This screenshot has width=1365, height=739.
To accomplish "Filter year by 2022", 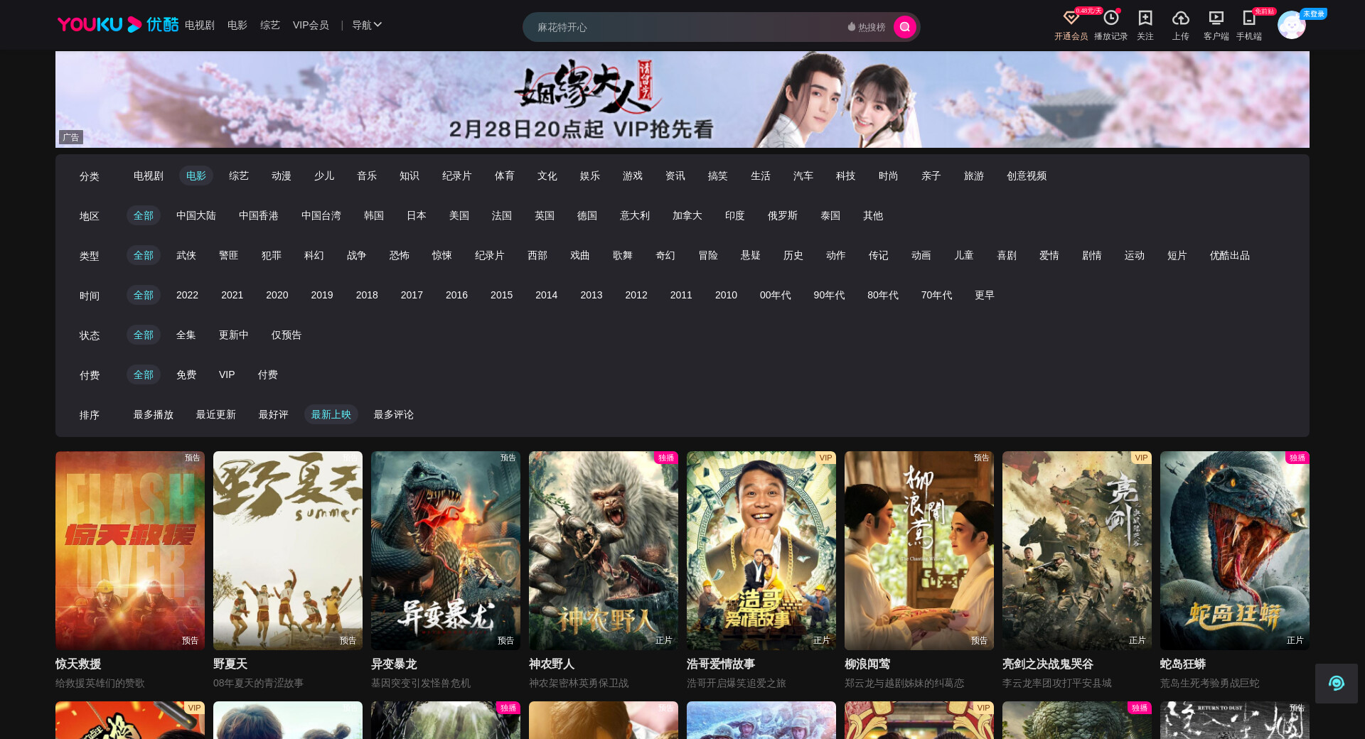I will [187, 295].
